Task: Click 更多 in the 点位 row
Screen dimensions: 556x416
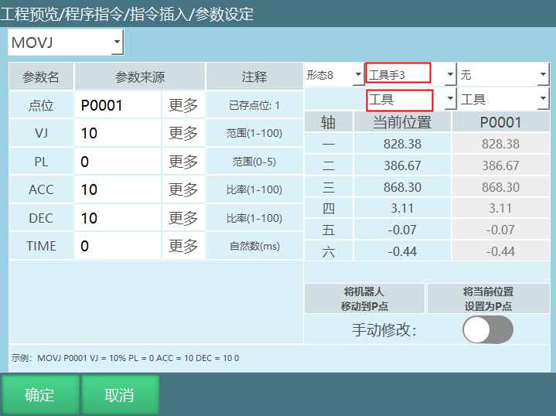Action: point(183,105)
